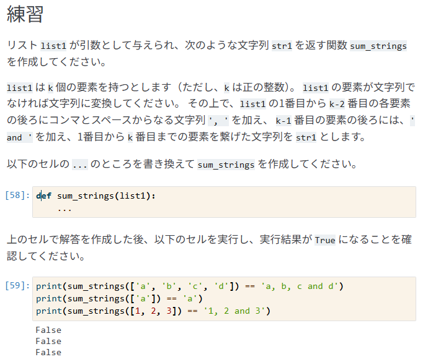The height and width of the screenshot is (362, 428).
Task: Click the inline code True in the instructions
Action: [x=325, y=240]
